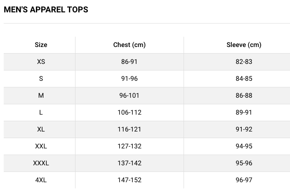Screen dimensions: 290x195
Task: Click the 4XL size cell
Action: pyautogui.click(x=41, y=180)
